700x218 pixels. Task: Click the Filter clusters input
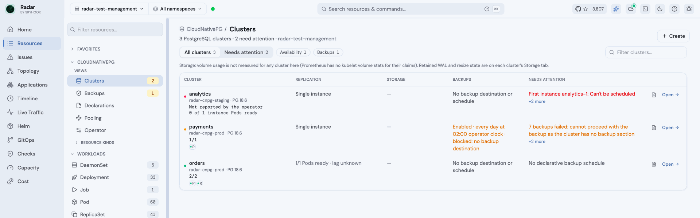tap(646, 52)
